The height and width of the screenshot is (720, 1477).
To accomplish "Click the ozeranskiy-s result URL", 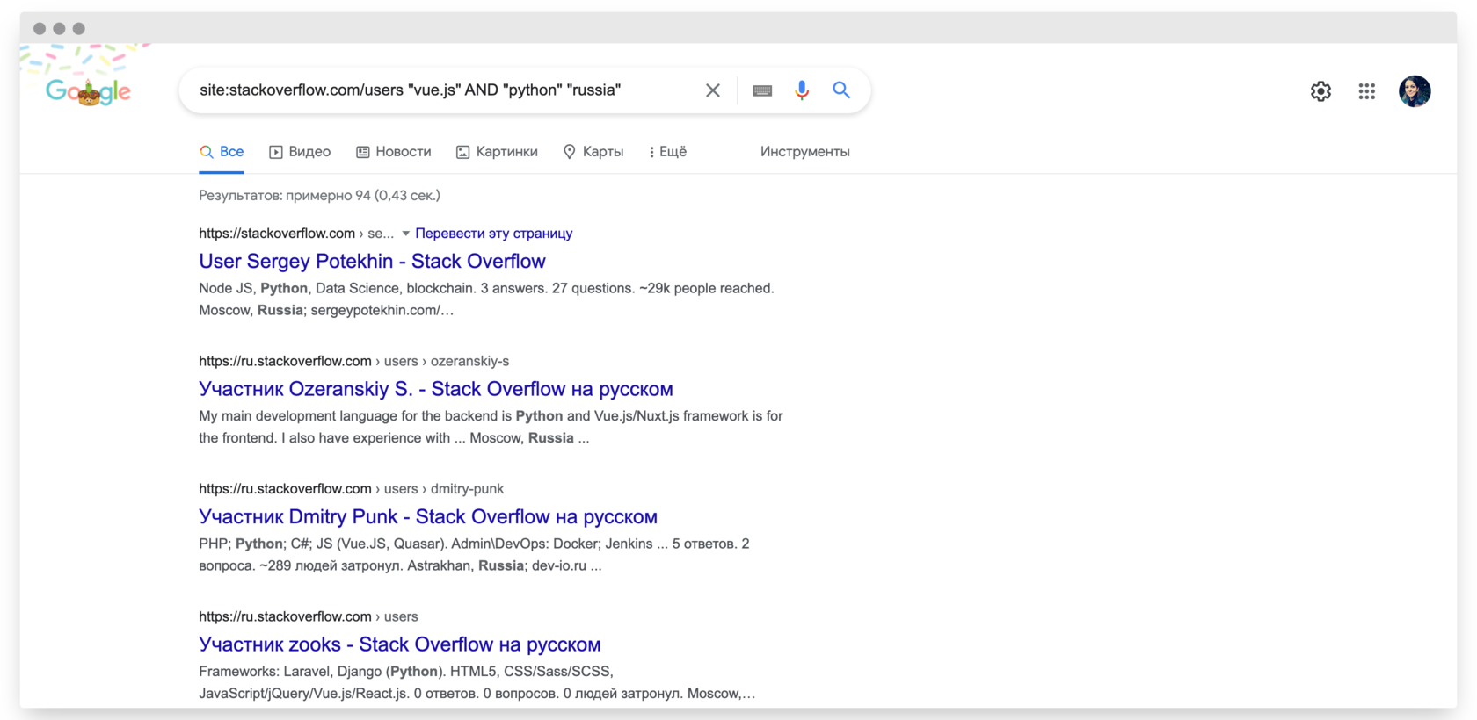I will tap(353, 361).
